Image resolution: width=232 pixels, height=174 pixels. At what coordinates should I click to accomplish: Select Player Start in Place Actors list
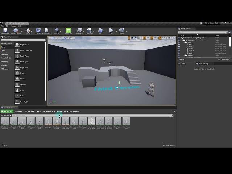click(30, 67)
